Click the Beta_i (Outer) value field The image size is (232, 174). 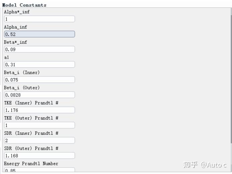click(x=39, y=95)
